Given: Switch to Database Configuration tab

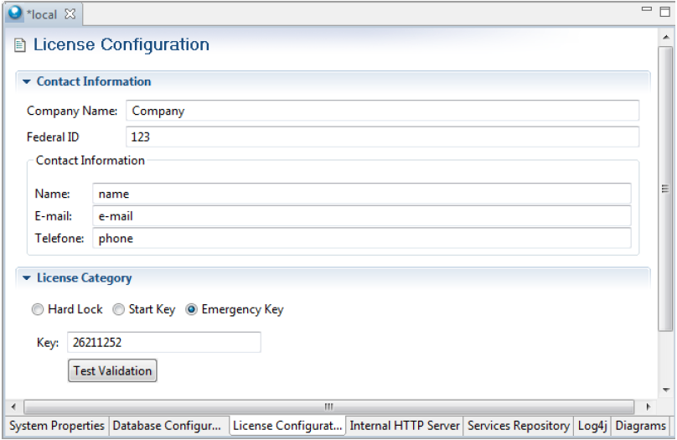Looking at the screenshot, I should click(x=168, y=426).
